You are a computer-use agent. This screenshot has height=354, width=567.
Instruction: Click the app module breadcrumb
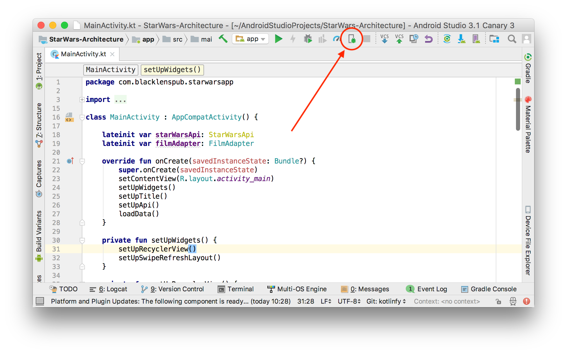pos(143,39)
